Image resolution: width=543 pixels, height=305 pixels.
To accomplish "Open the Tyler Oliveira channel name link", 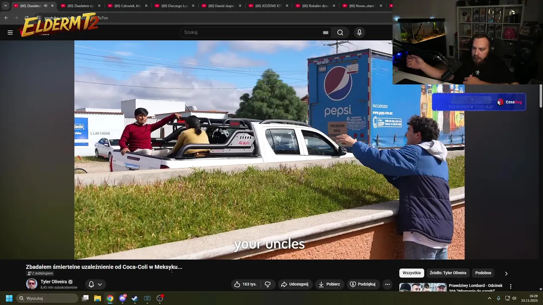I will pyautogui.click(x=54, y=282).
